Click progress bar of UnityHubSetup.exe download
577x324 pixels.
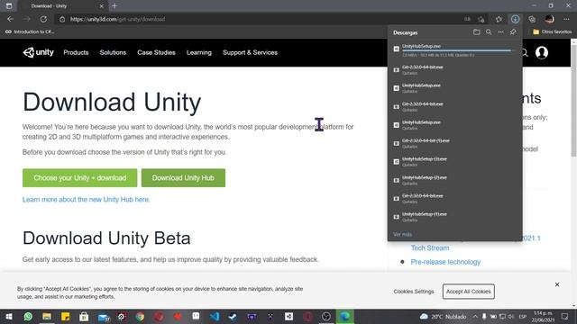coord(456,50)
